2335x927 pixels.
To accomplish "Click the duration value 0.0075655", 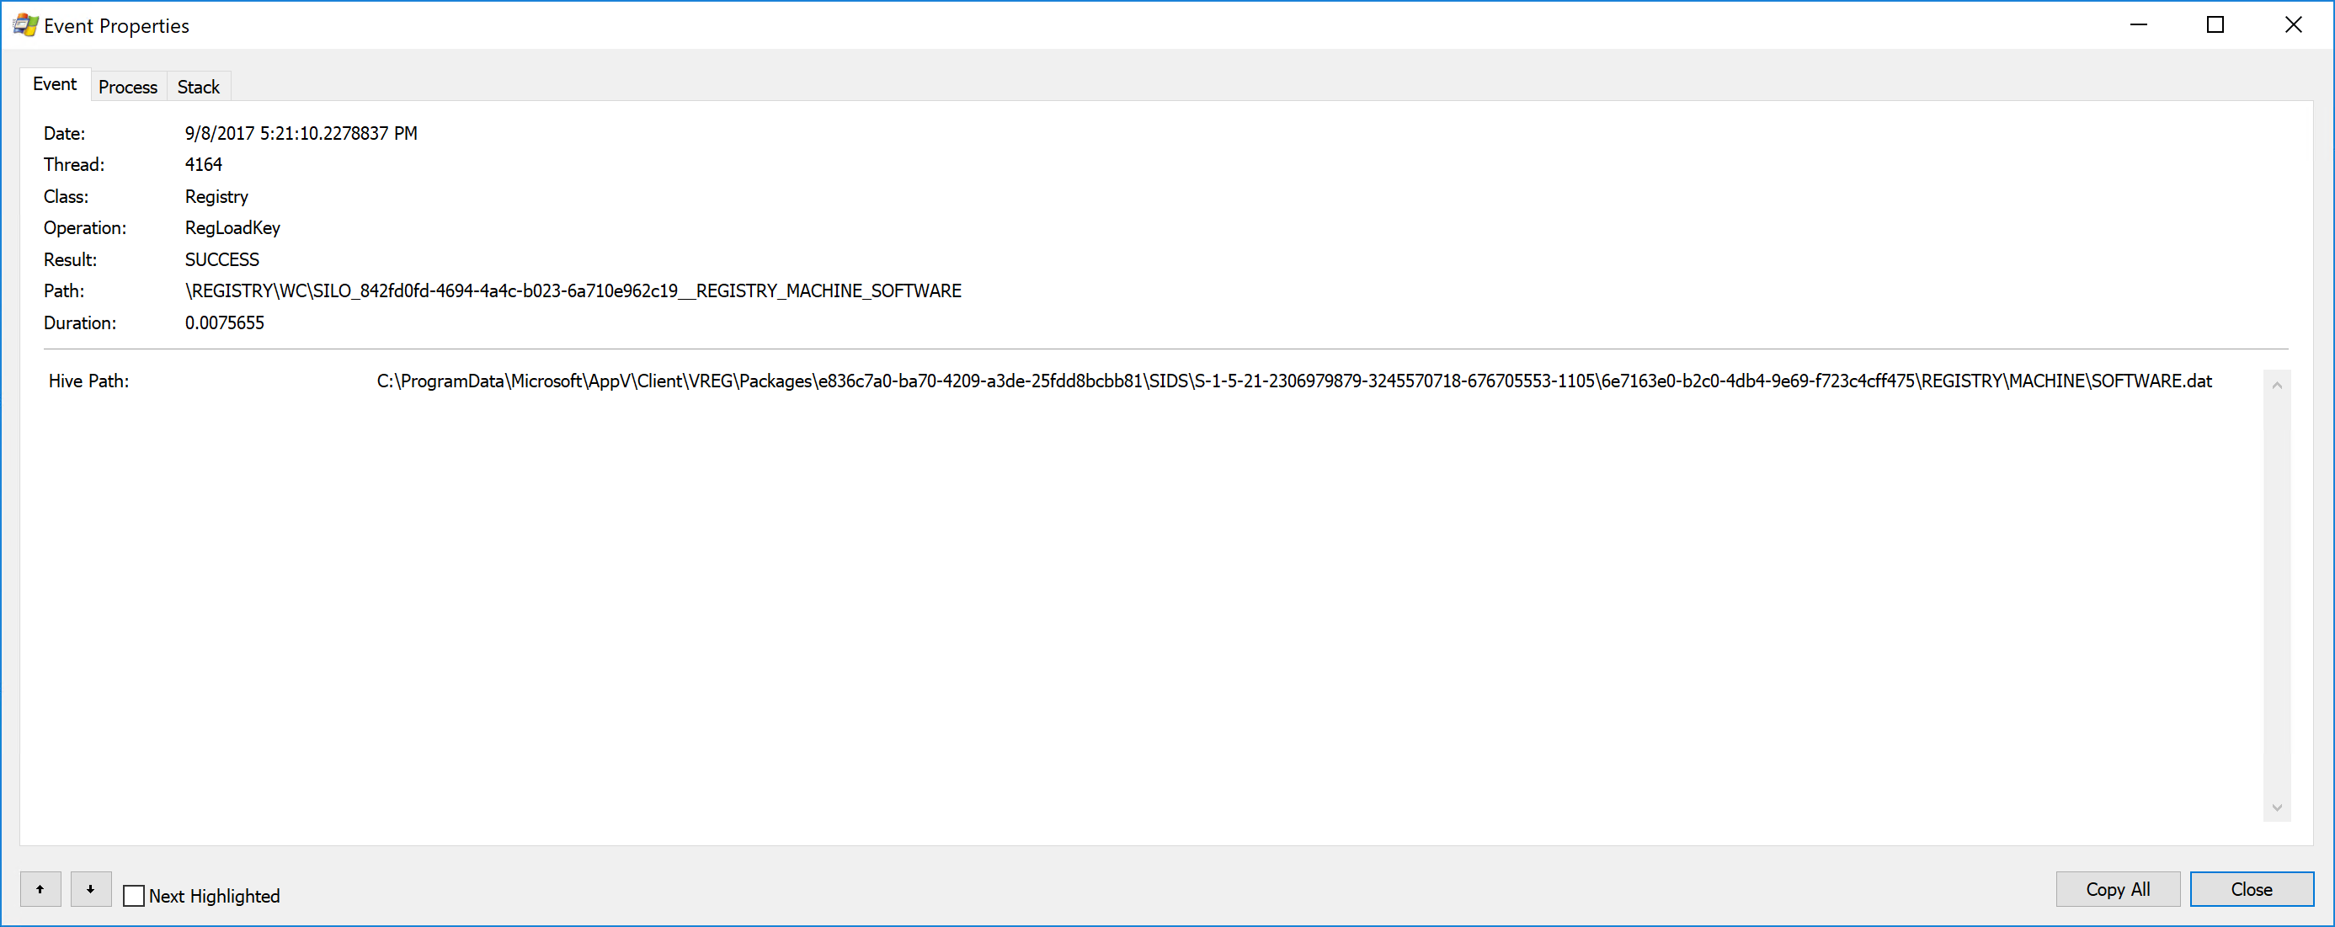I will pos(224,322).
